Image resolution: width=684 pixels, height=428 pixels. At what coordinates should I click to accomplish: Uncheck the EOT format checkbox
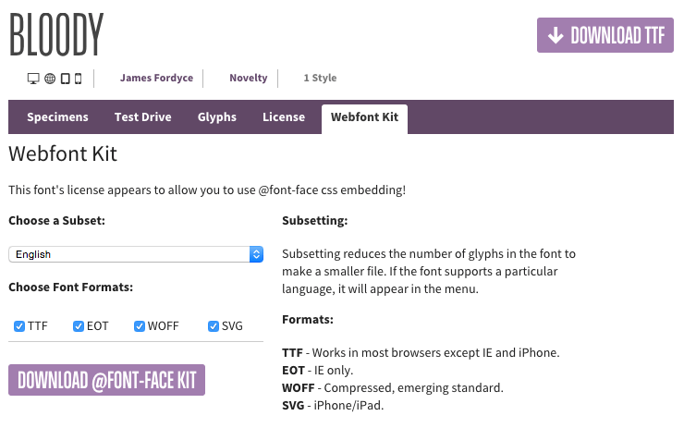pyautogui.click(x=79, y=326)
